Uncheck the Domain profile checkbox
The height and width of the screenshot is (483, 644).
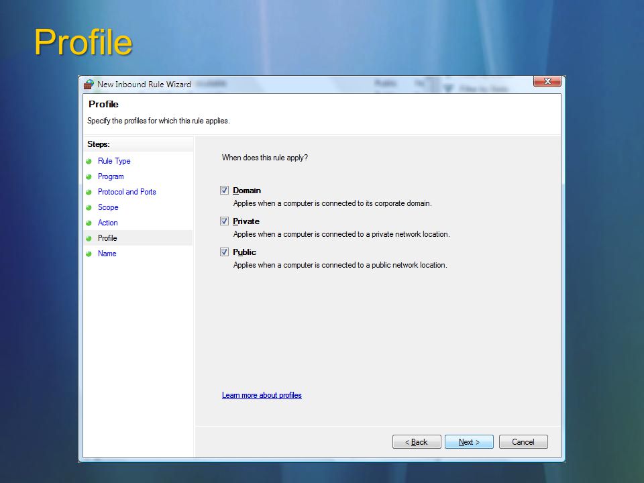pos(224,190)
